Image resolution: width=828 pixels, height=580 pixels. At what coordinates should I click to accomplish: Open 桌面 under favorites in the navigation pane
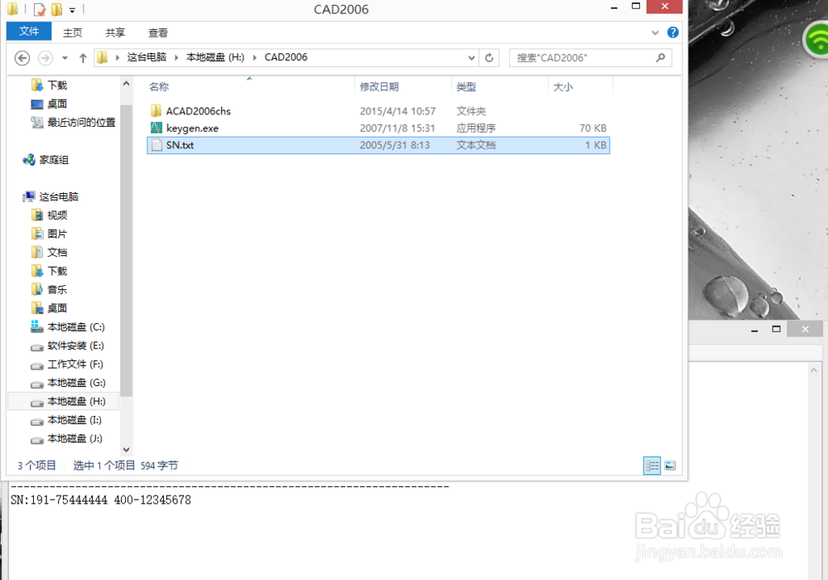pyautogui.click(x=56, y=104)
